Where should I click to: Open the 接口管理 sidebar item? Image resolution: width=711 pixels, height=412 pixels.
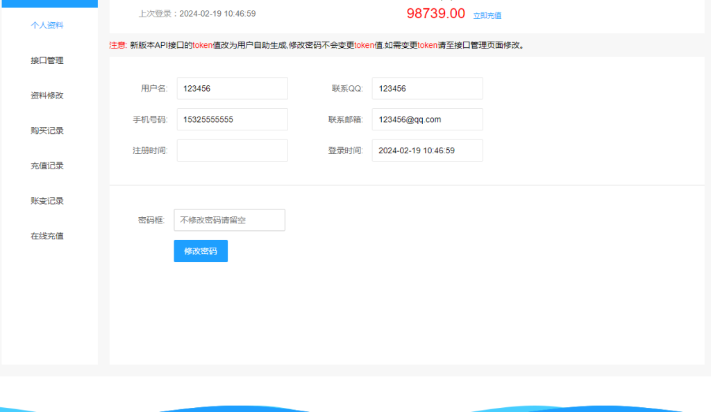click(47, 60)
